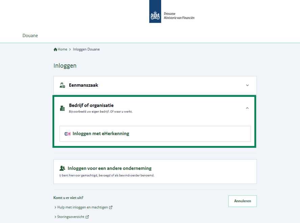This screenshot has width=300, height=223.
Task: Click the Home house icon in breadcrumb
Action: 55,50
